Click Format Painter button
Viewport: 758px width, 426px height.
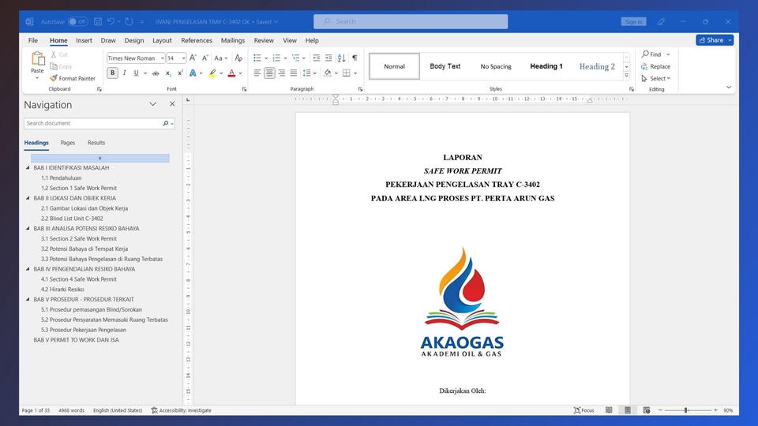coord(73,78)
